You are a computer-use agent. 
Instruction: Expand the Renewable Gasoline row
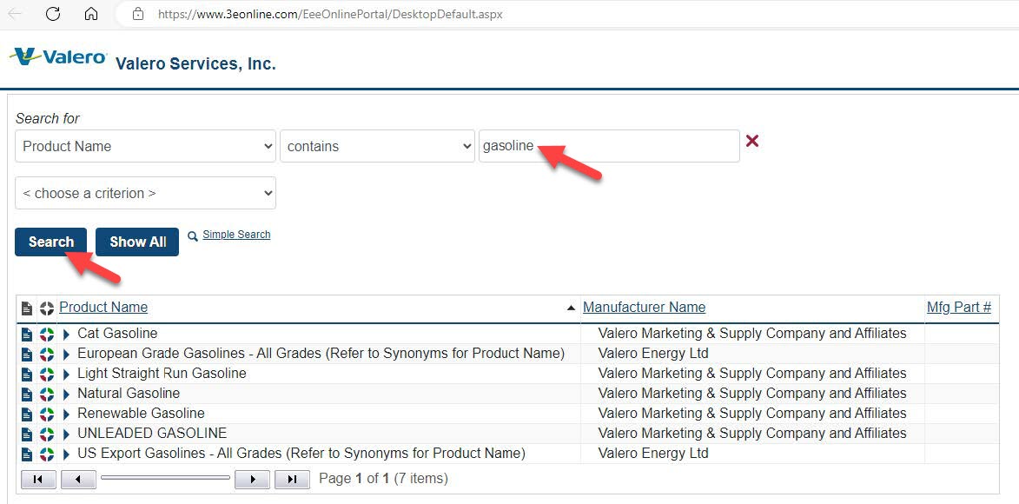pyautogui.click(x=66, y=414)
